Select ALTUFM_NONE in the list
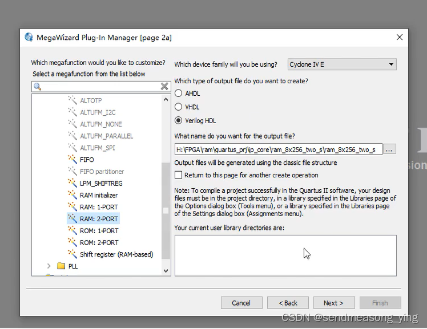Screen dimensions: 427x329 [x=101, y=124]
